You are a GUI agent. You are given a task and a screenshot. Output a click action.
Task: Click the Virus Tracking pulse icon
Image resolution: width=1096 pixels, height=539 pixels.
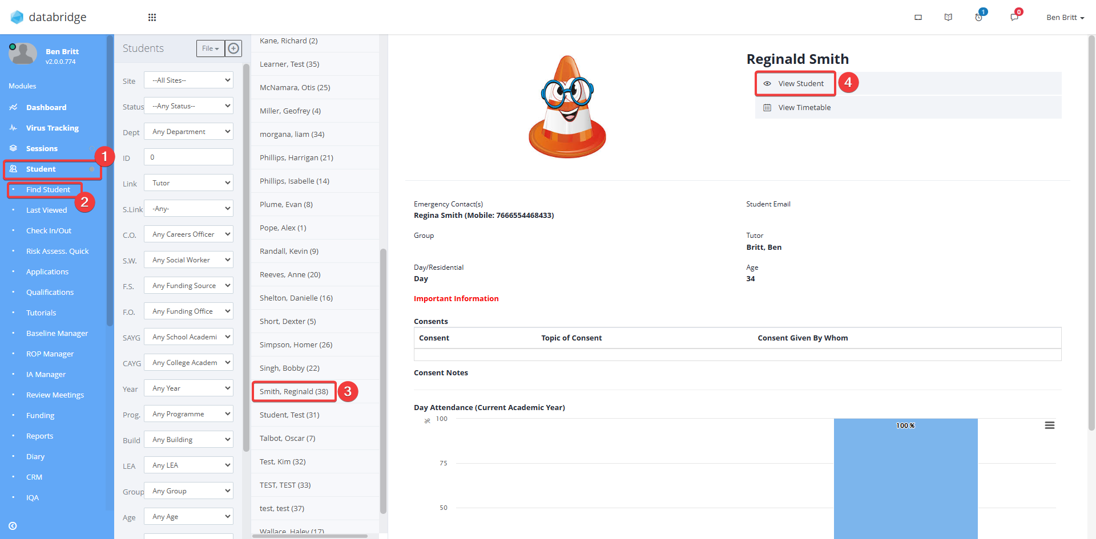tap(13, 128)
